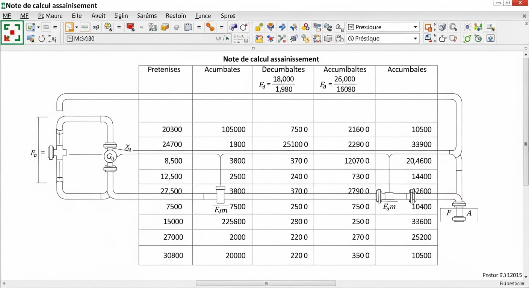Toggle the orange crop-frame tool on the right
The image size is (529, 288).
428,27
